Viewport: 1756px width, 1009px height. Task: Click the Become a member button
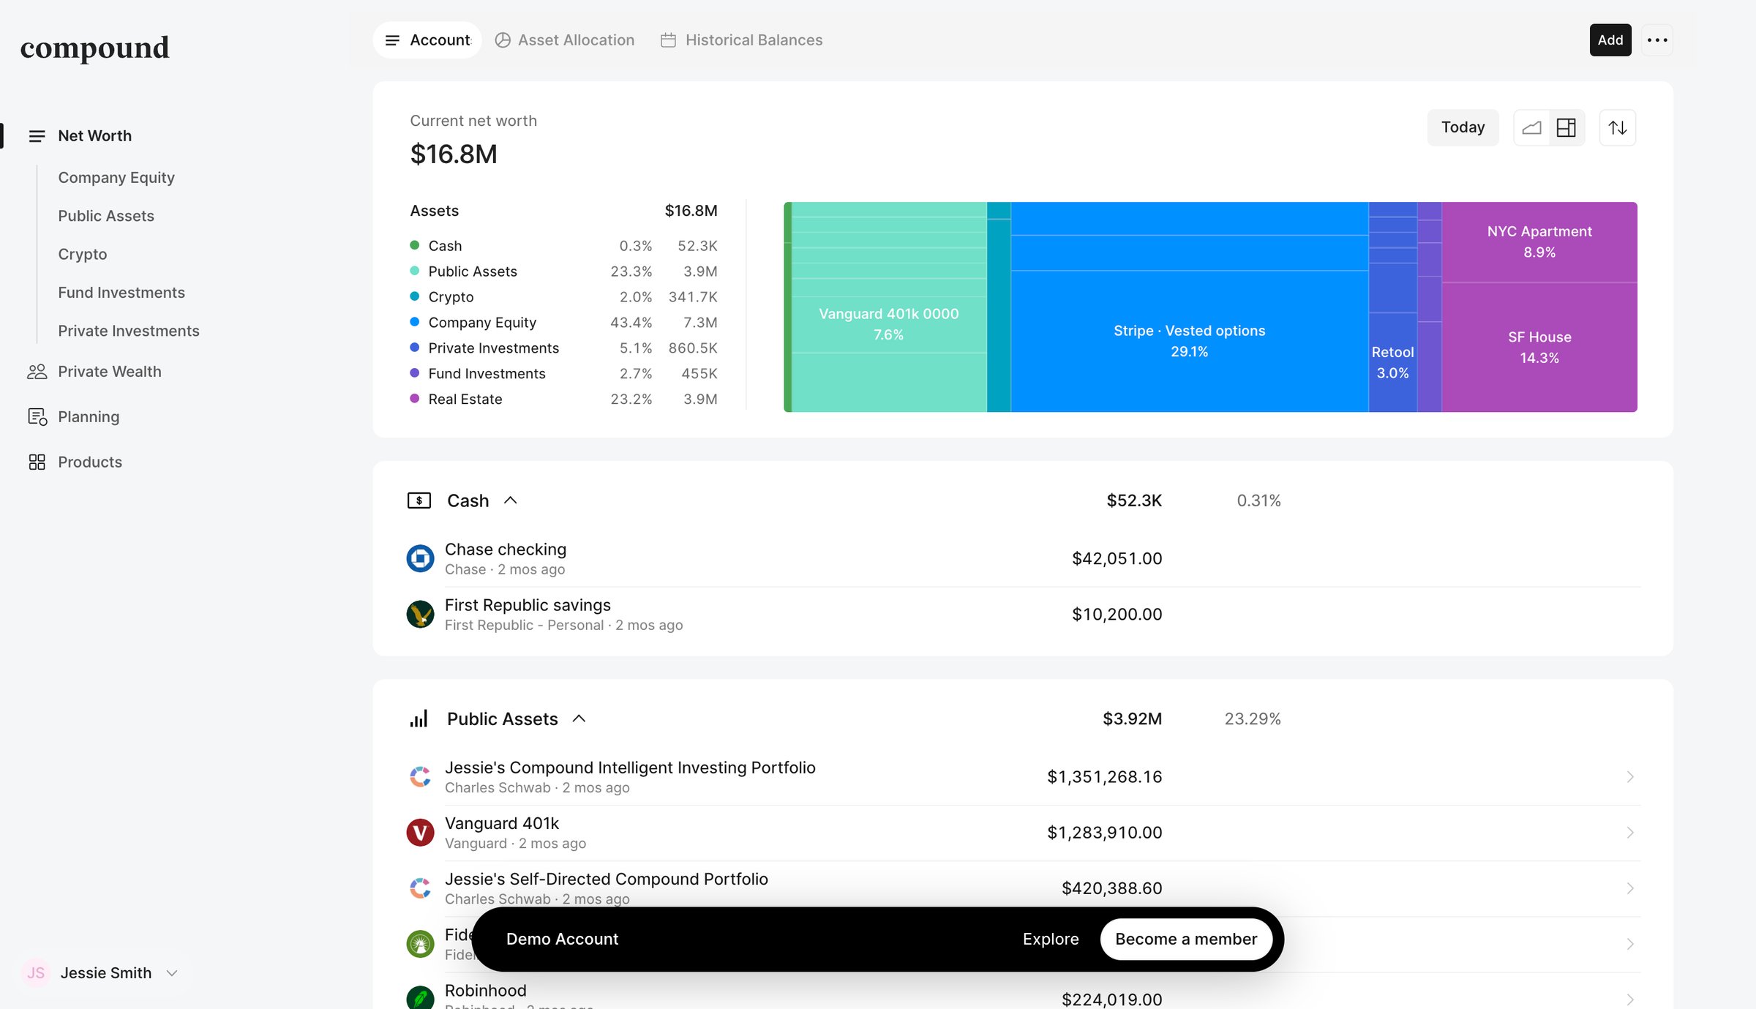click(1186, 939)
